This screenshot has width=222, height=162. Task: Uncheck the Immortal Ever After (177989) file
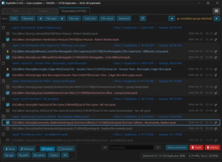[x=8, y=93]
